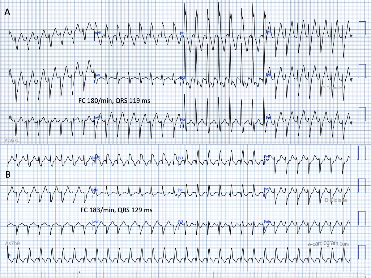Click the V6 lead label in panel A
Image resolution: width=371 pixels, height=278 pixels.
pos(268,118)
